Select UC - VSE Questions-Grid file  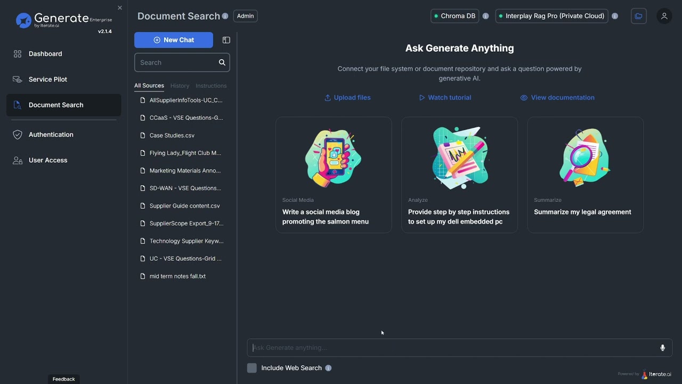click(182, 259)
